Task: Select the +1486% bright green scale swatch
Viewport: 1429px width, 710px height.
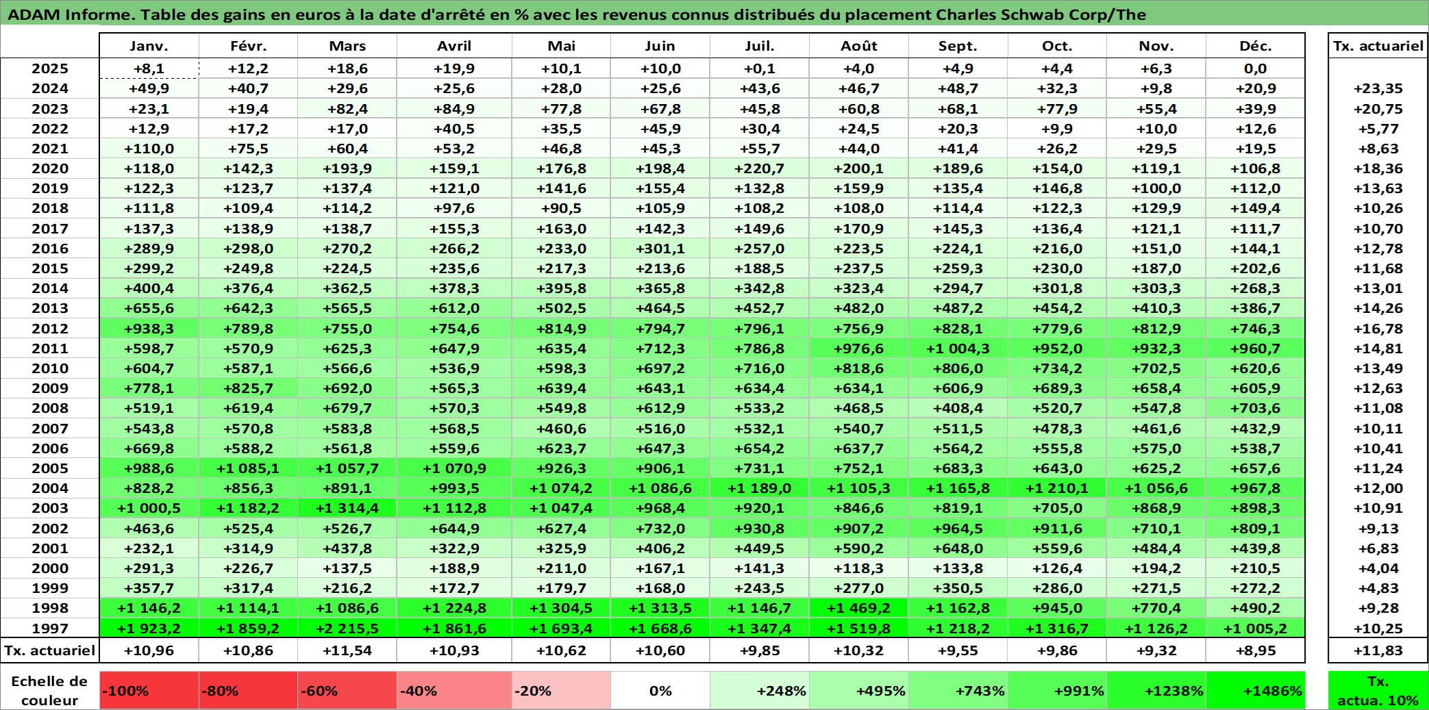Action: click(1255, 690)
